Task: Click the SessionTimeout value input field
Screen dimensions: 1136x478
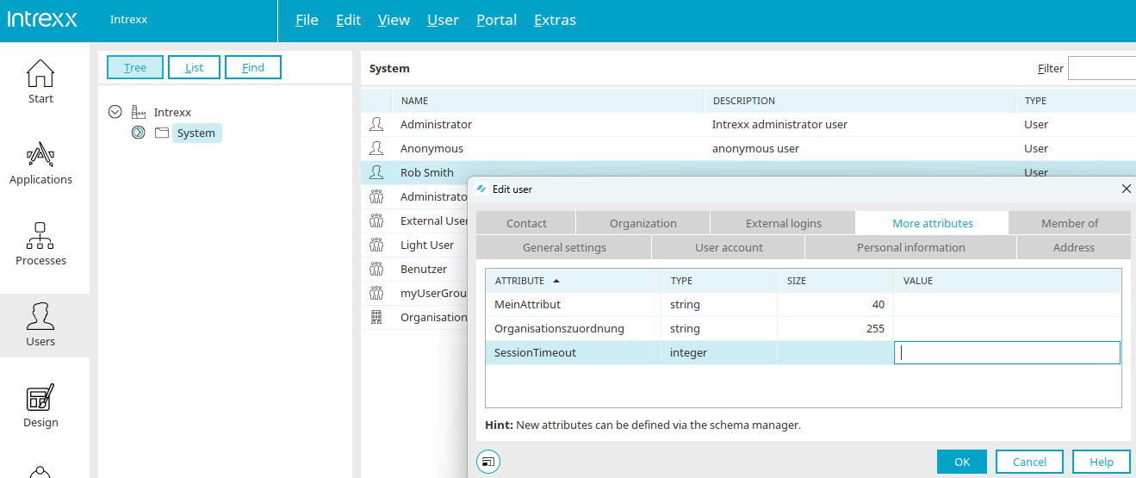Action: (1007, 352)
